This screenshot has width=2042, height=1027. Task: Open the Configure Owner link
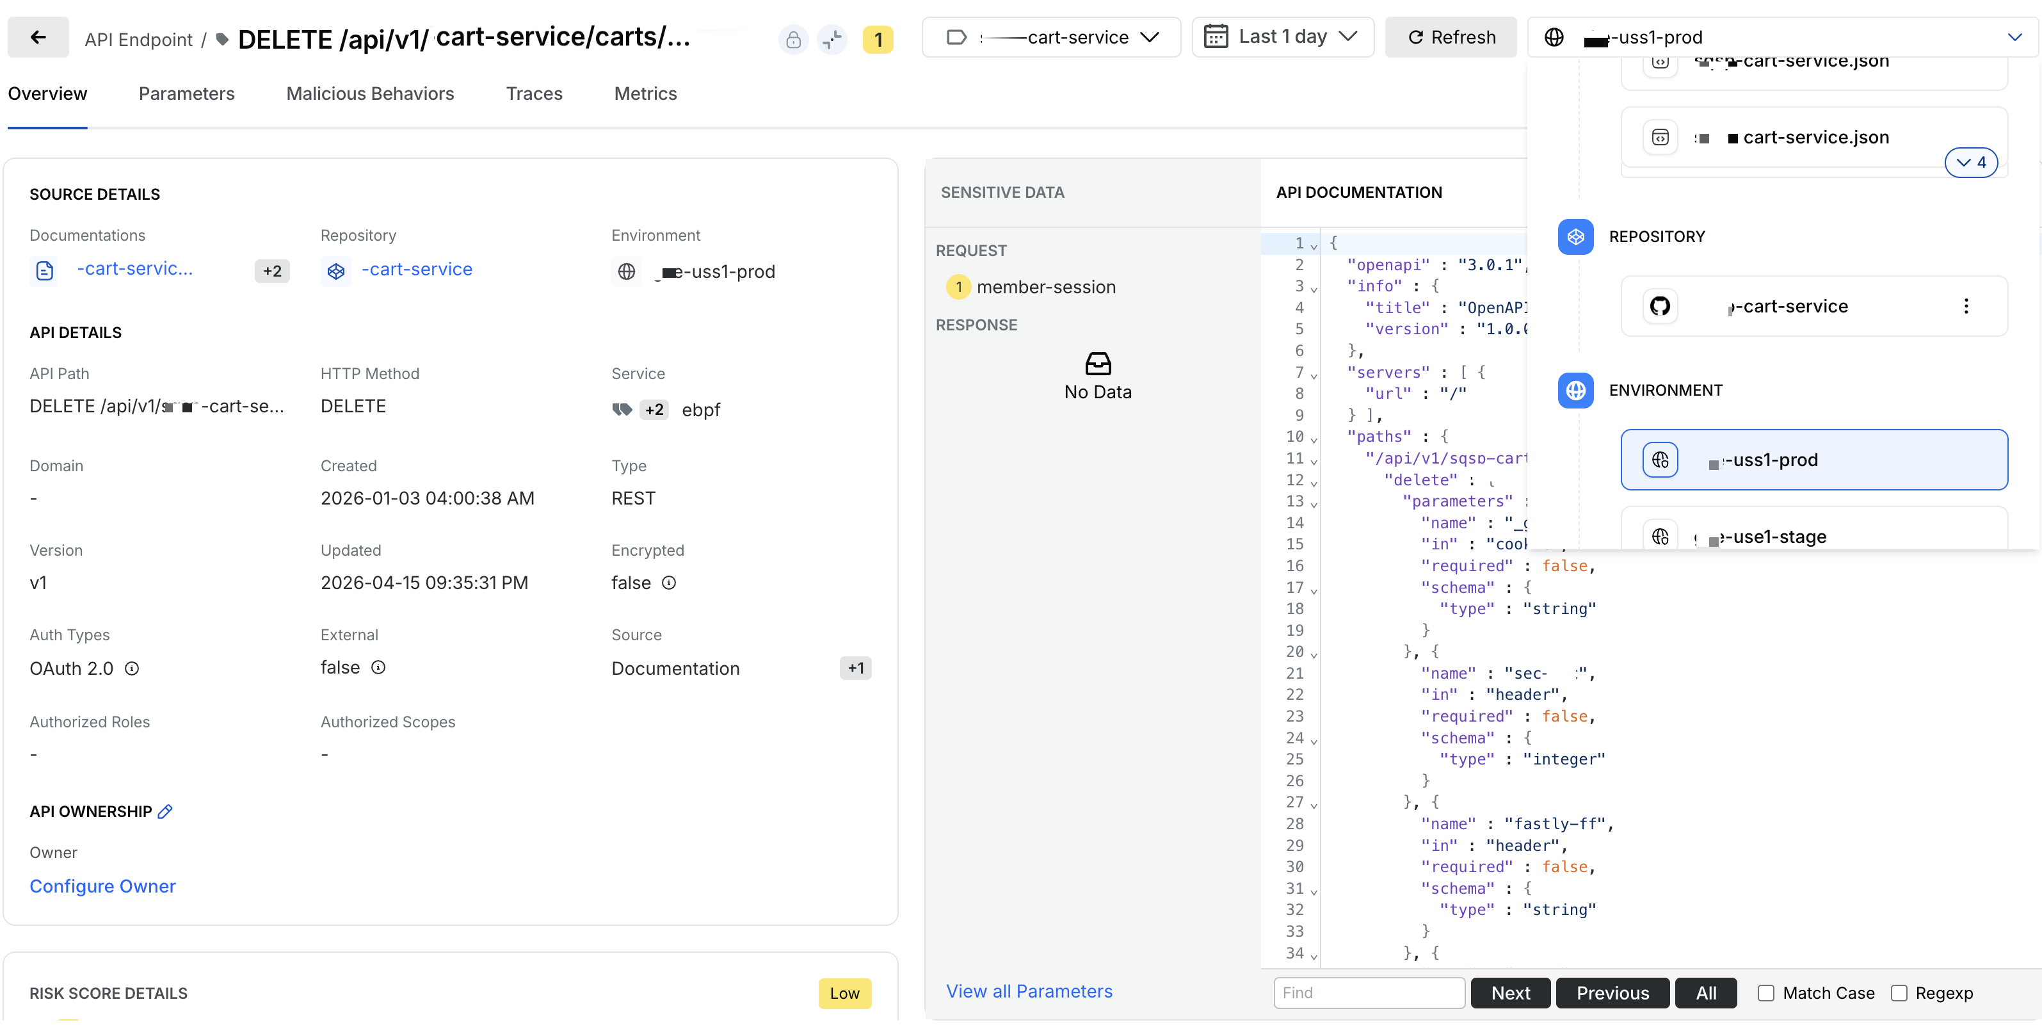pyautogui.click(x=102, y=886)
